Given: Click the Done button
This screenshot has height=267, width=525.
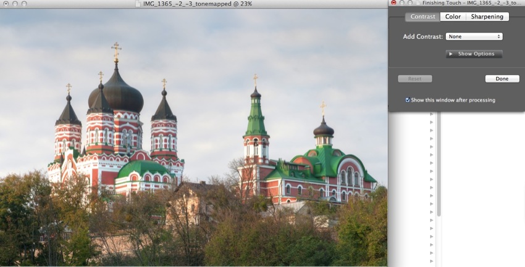Looking at the screenshot, I should [502, 79].
